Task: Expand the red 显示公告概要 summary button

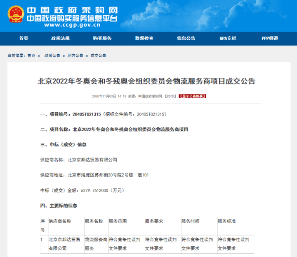Action: pos(192,96)
